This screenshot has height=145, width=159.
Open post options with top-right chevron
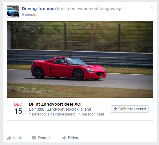pyautogui.click(x=152, y=8)
